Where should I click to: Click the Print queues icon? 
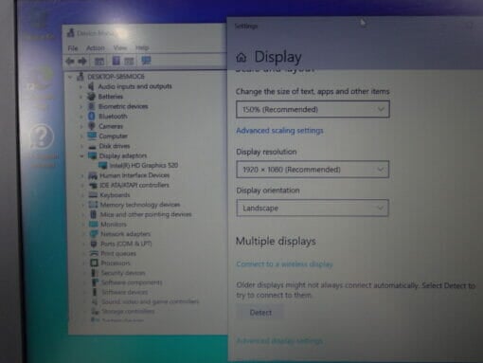95,253
